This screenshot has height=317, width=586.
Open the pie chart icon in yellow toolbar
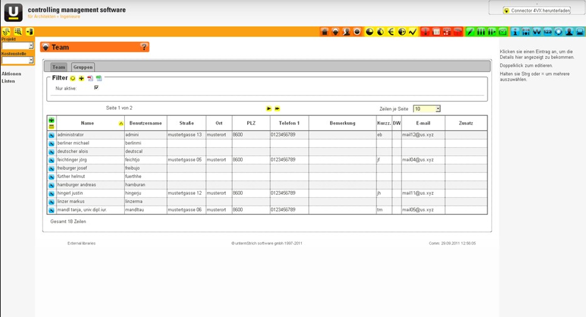(370, 32)
